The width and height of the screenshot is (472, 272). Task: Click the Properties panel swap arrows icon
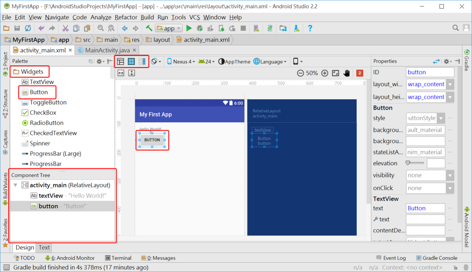436,61
